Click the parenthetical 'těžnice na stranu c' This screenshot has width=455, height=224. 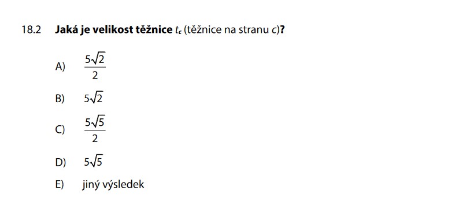pos(231,30)
